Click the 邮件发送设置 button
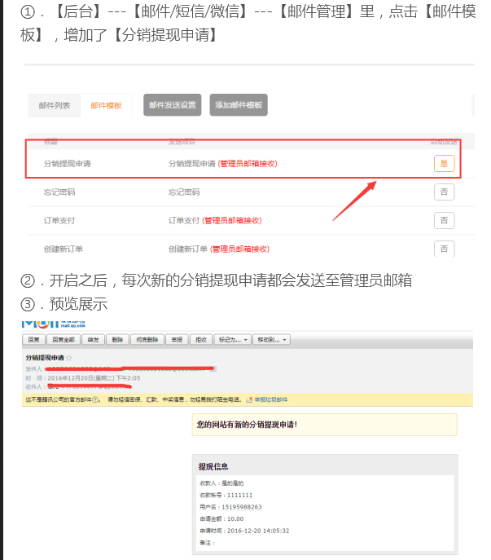The width and height of the screenshot is (491, 560). pos(173,105)
